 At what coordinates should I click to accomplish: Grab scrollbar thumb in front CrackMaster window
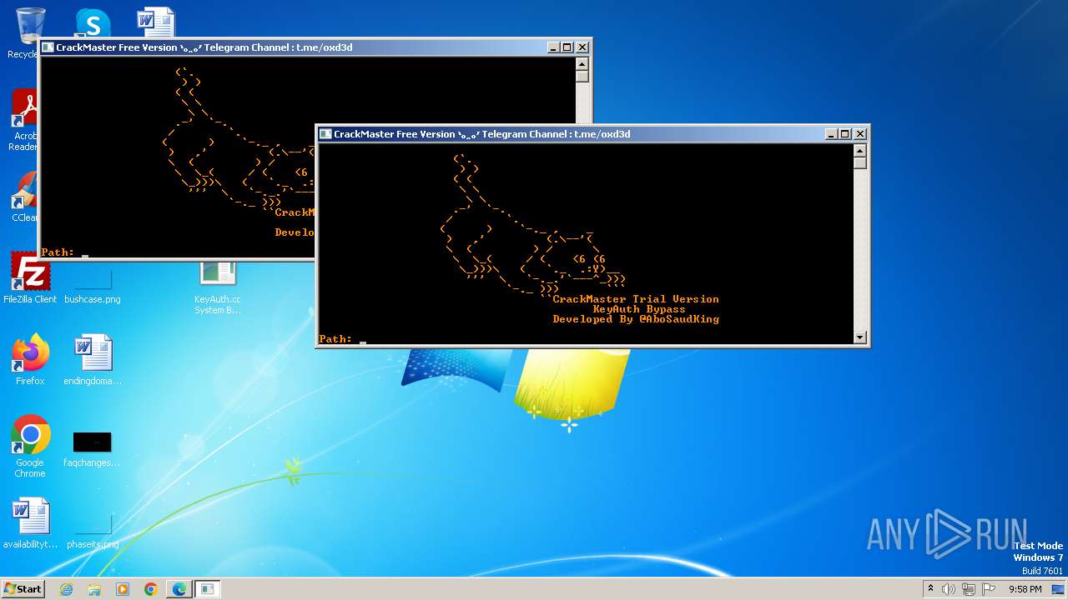(860, 162)
